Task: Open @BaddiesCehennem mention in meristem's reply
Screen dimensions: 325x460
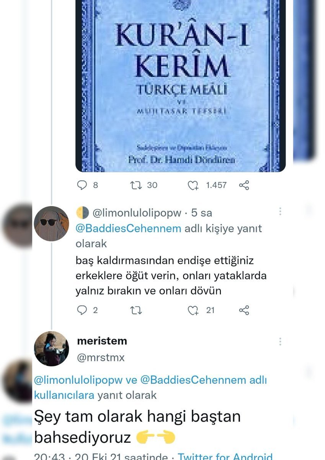Action: point(193,380)
